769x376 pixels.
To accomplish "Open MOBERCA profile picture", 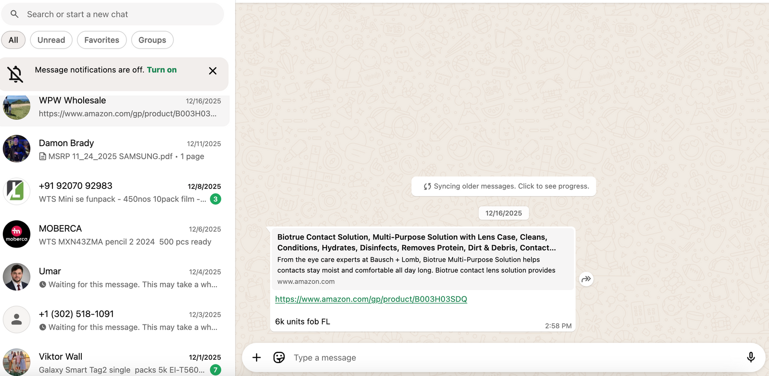I will [x=17, y=234].
